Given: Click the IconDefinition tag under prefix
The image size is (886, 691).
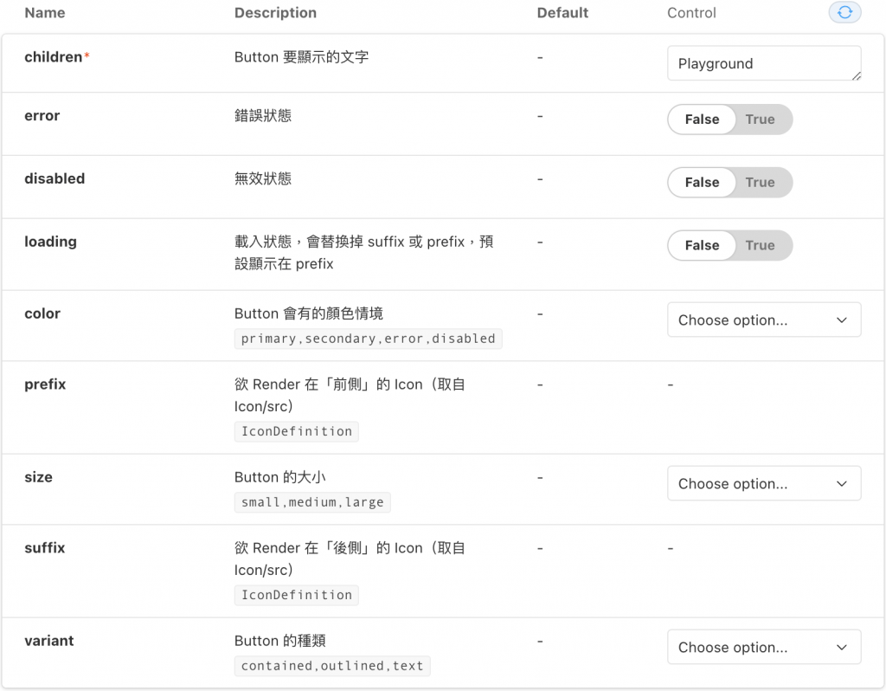Looking at the screenshot, I should (x=297, y=431).
